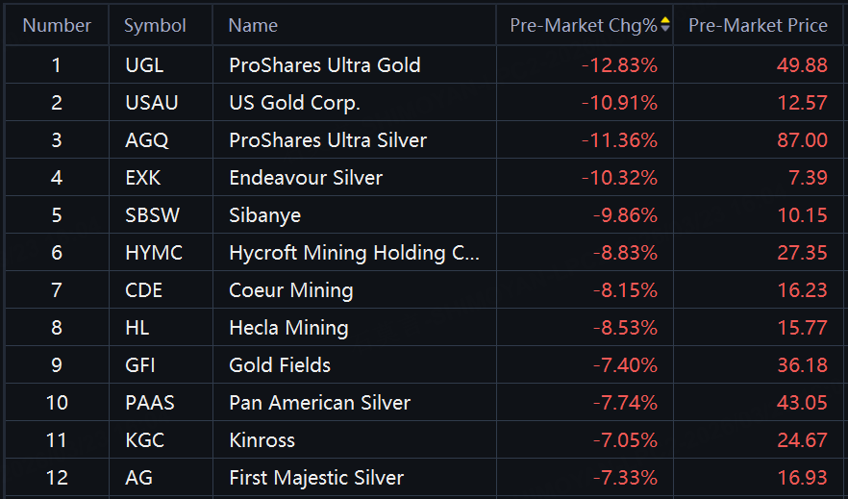Screen dimensions: 848x499
Task: Click the Pre-Market Chg% sort arrow icon
Action: (664, 26)
